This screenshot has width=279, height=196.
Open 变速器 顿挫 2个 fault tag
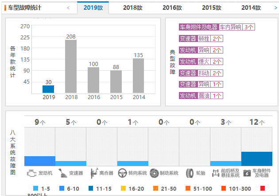pyautogui.click(x=201, y=38)
